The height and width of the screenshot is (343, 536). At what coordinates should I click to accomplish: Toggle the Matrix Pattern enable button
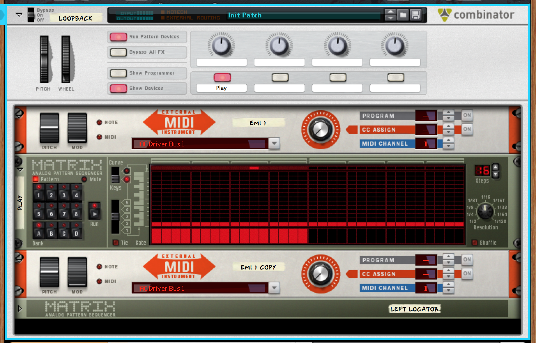(x=36, y=179)
